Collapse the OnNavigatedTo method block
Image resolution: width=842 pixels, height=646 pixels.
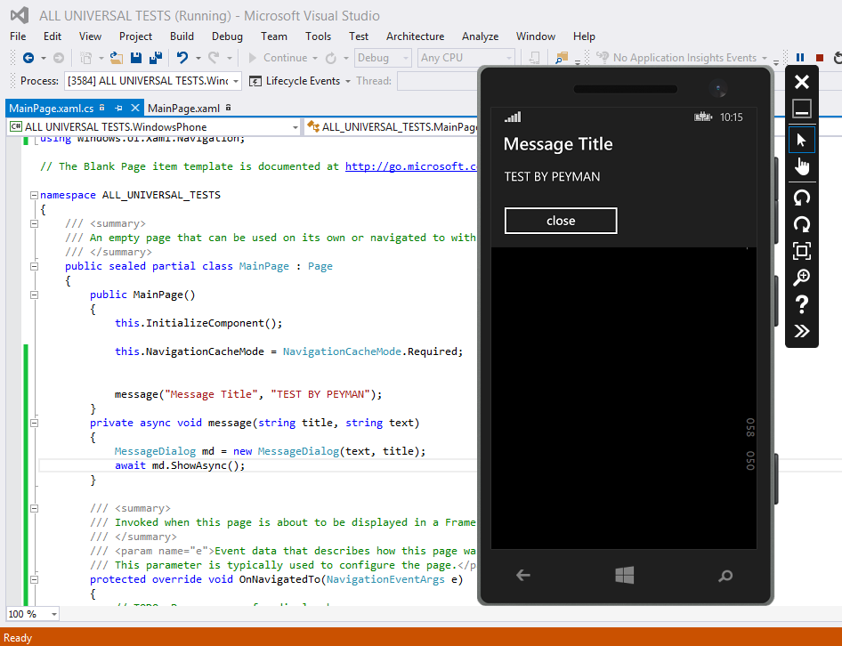(34, 579)
